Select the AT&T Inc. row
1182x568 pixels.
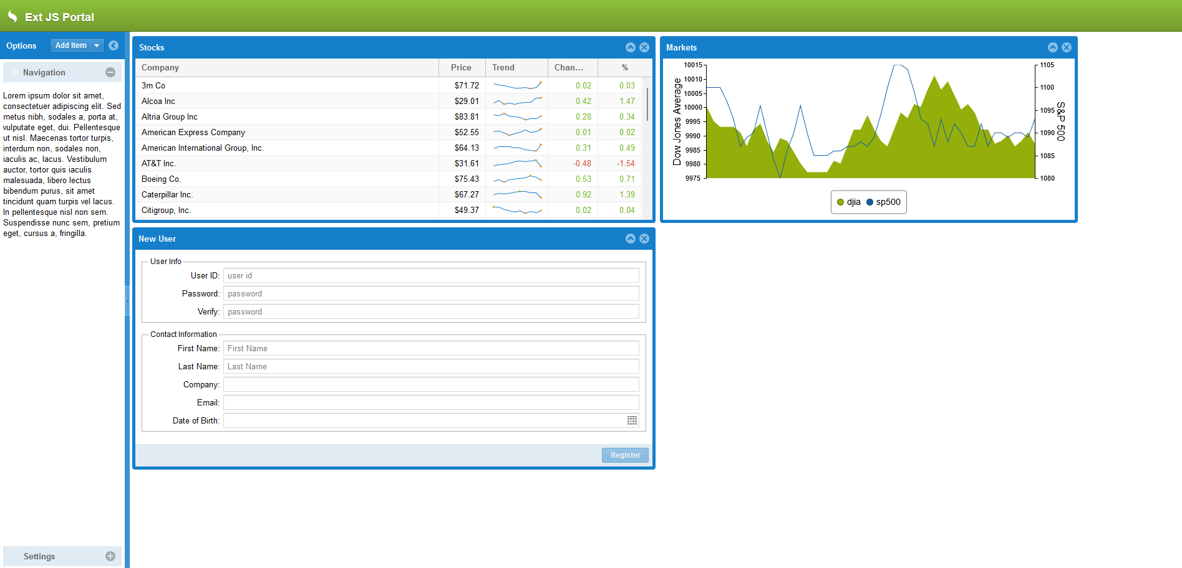(x=389, y=163)
